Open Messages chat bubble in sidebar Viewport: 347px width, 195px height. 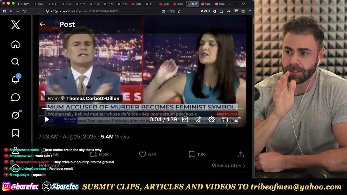coord(15,97)
